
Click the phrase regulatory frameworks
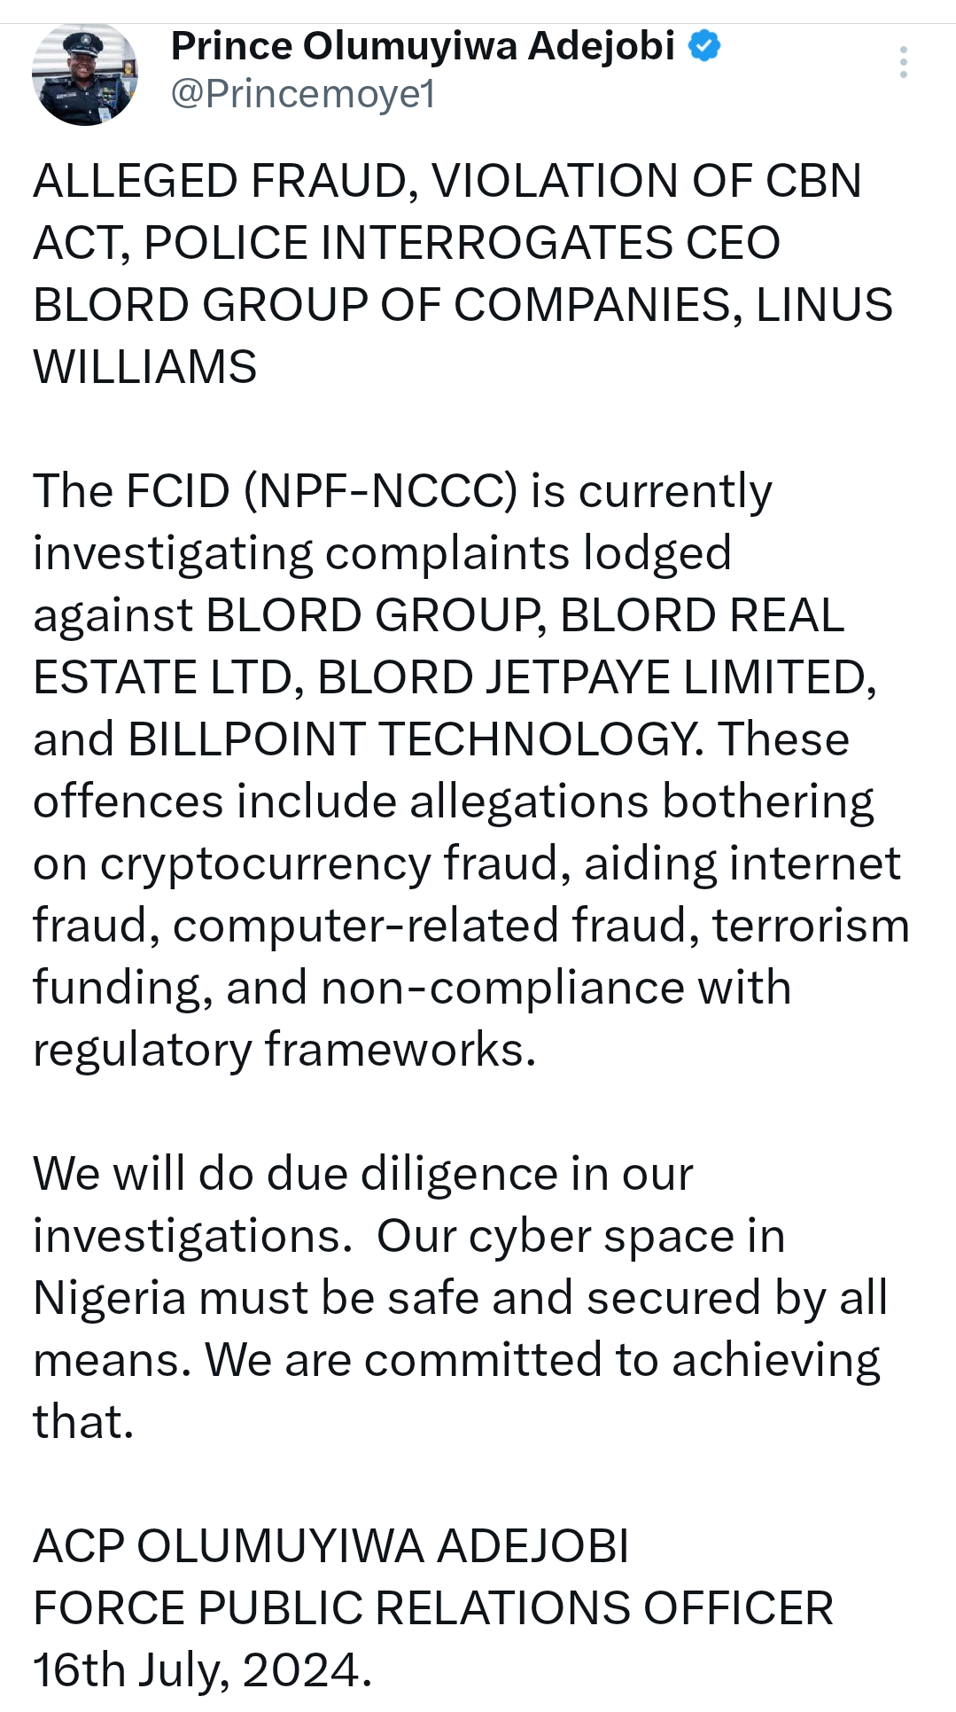point(284,1051)
